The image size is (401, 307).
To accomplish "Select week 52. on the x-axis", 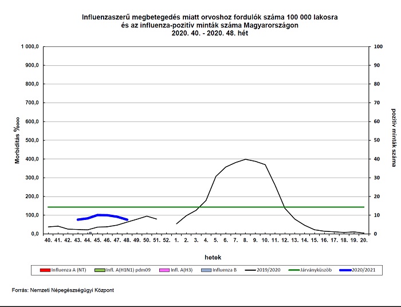I will click(x=167, y=241).
